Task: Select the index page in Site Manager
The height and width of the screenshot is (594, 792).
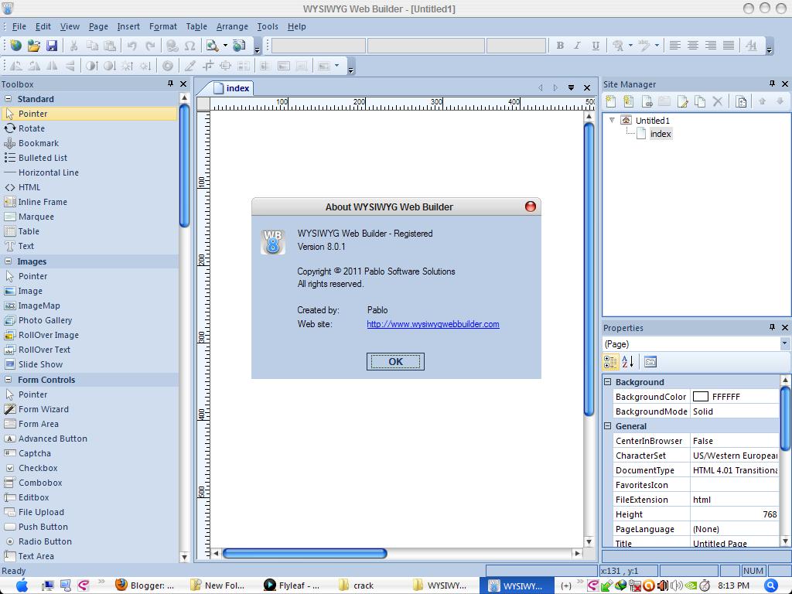Action: [x=661, y=134]
